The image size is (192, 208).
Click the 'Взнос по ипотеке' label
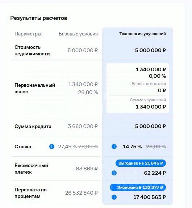pos(149,84)
